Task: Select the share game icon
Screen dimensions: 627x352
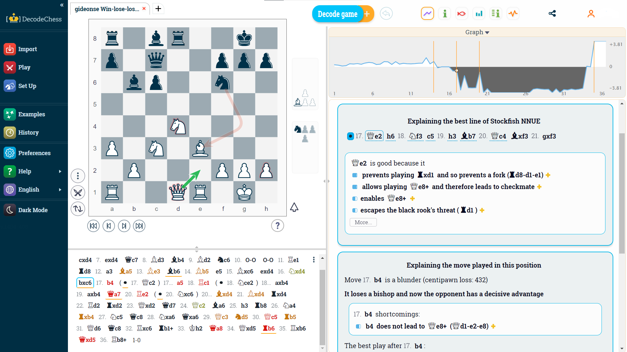Action: pos(553,14)
